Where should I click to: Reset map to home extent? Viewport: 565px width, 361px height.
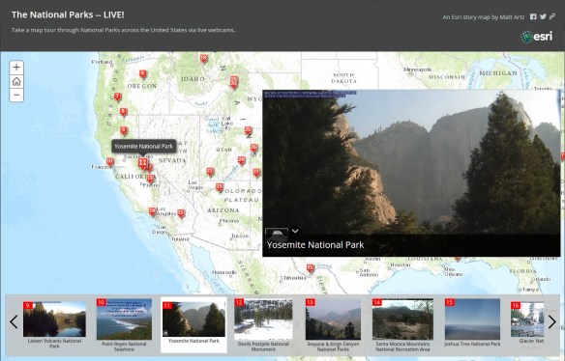(16, 81)
